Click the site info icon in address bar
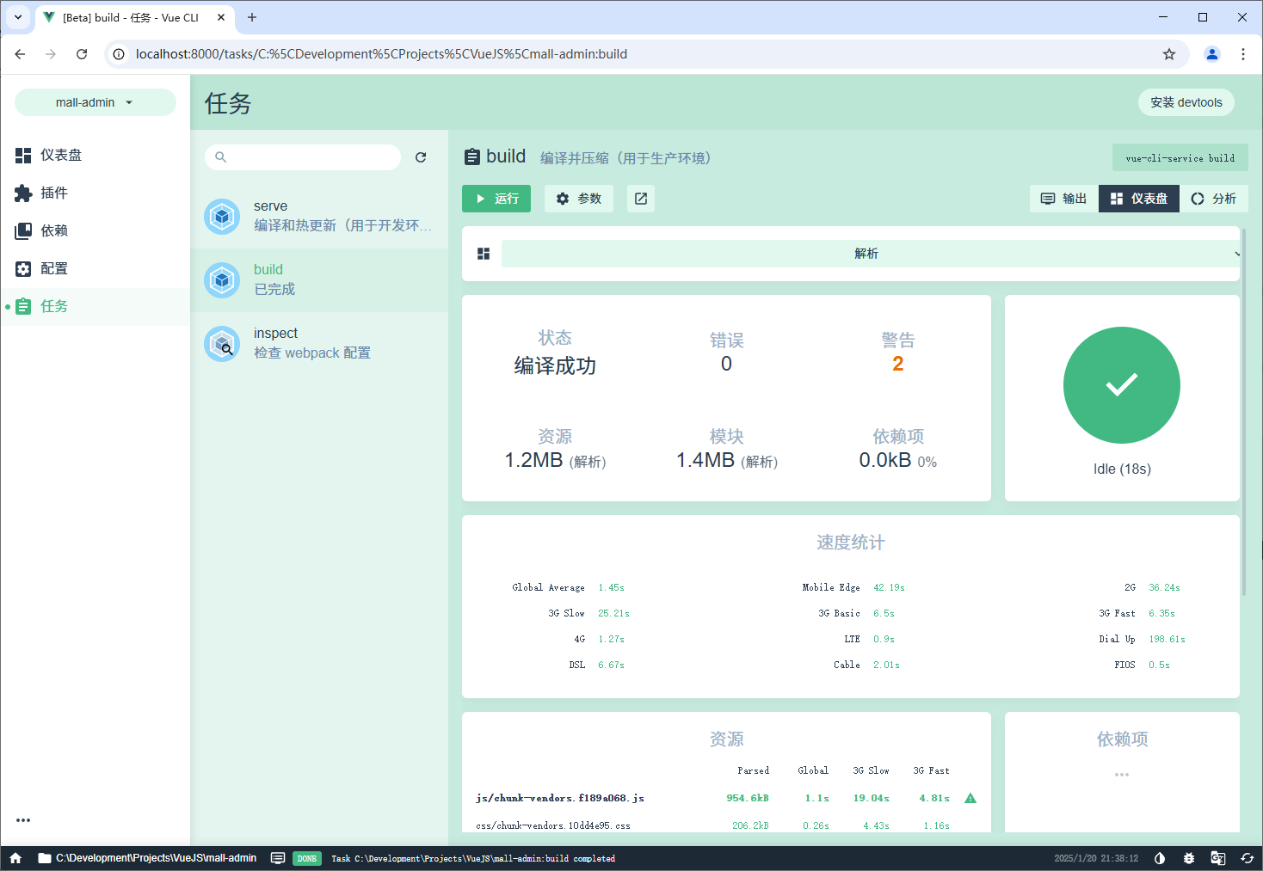 tap(119, 54)
